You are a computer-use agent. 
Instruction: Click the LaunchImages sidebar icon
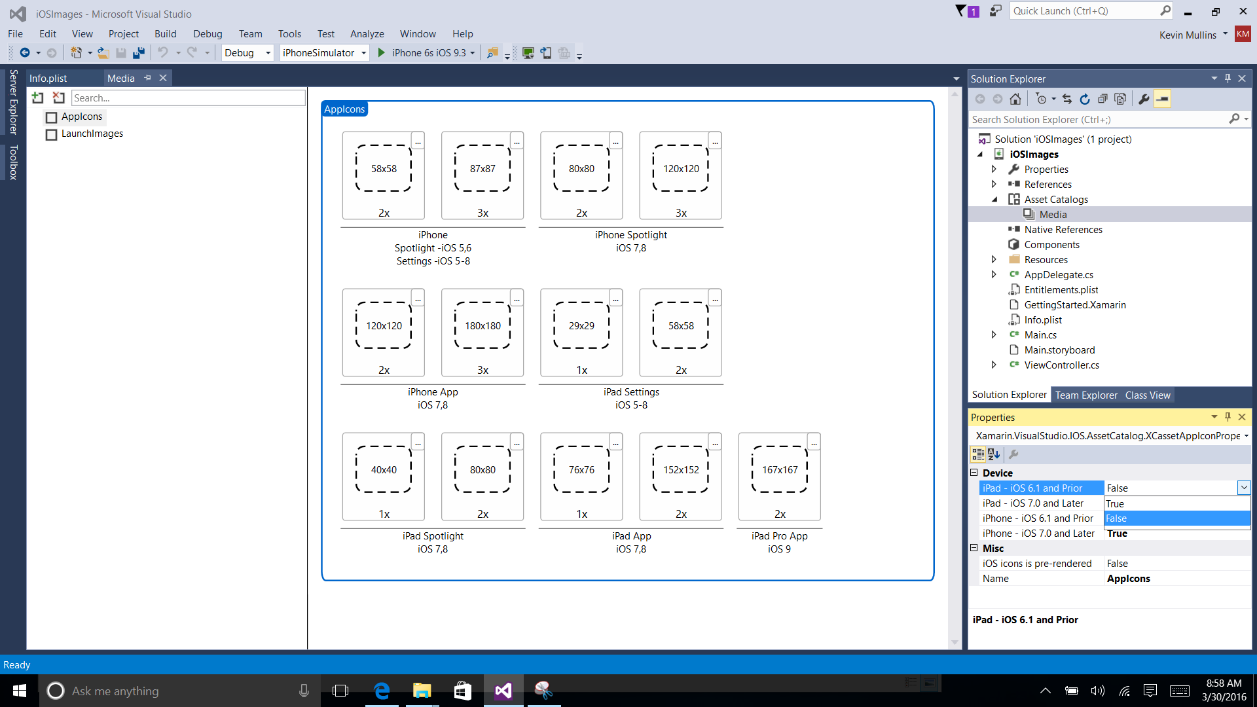click(51, 133)
